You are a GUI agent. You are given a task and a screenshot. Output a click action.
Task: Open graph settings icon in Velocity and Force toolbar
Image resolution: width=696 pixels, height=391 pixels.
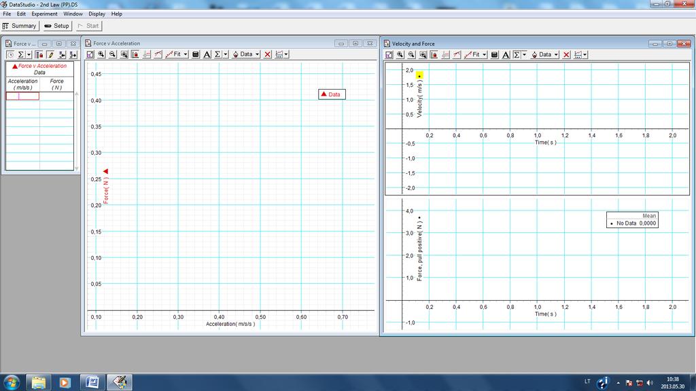tap(578, 54)
